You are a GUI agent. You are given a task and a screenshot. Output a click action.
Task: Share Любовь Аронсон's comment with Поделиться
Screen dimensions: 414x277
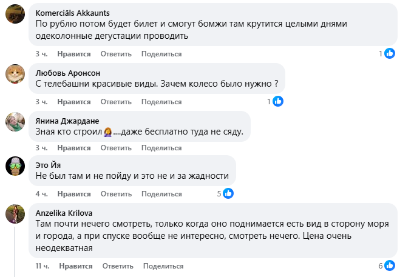[x=161, y=102]
